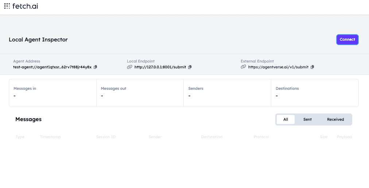Open the agentverse.ai/v1/submit link
369x188 pixels.
tap(278, 67)
